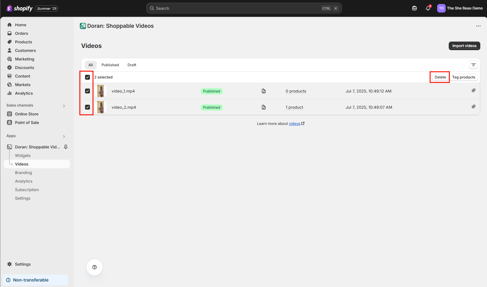Image resolution: width=487 pixels, height=287 pixels.
Task: Open the filter and sort icon
Action: pyautogui.click(x=474, y=65)
